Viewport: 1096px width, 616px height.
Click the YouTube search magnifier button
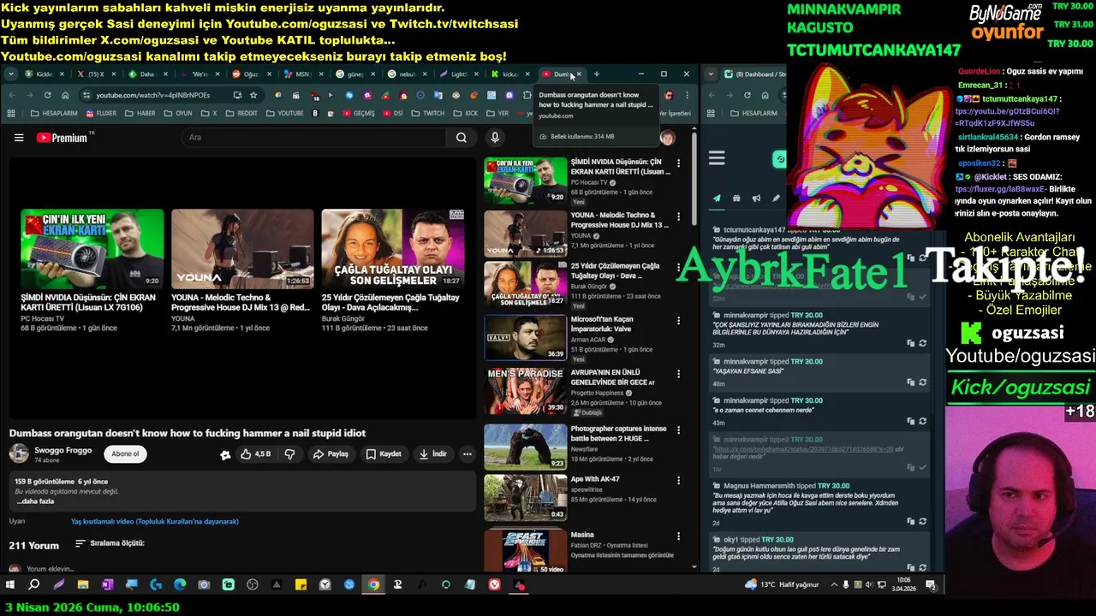461,138
